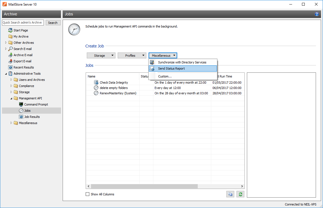Click the green refresh icon button

click(x=240, y=194)
